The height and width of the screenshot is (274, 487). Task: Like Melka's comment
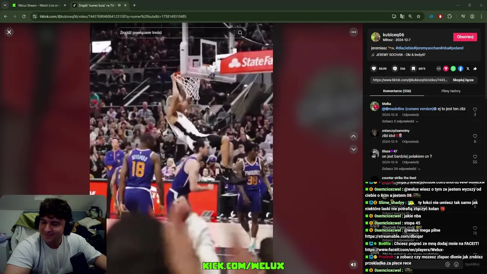pos(475,110)
